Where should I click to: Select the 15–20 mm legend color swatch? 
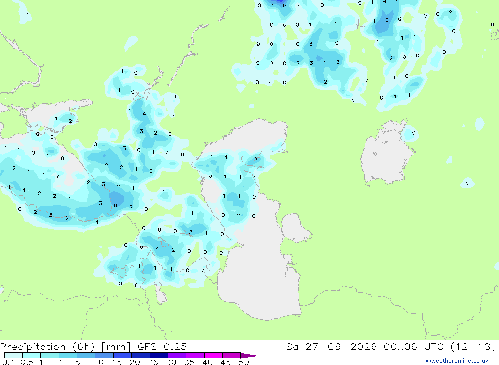[x=122, y=355]
